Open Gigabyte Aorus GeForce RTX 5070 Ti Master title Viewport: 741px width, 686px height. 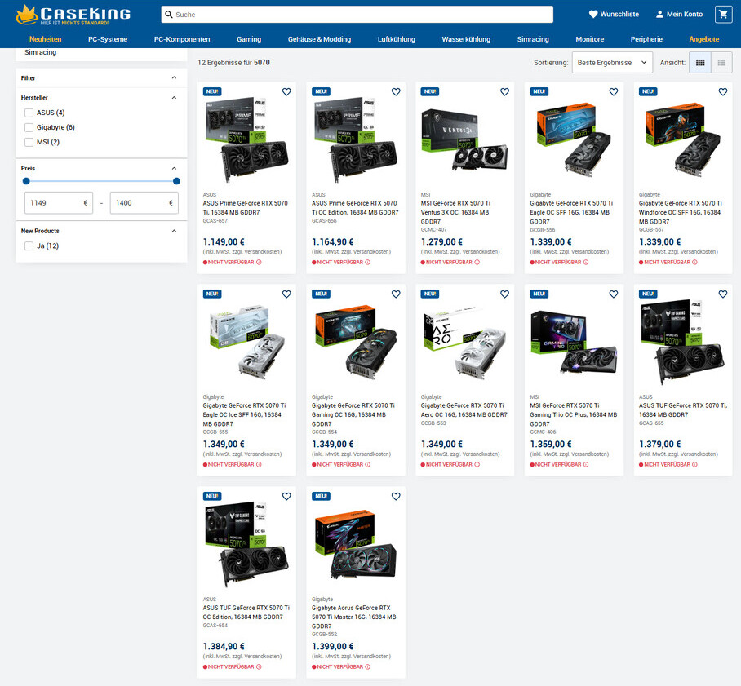pyautogui.click(x=354, y=617)
